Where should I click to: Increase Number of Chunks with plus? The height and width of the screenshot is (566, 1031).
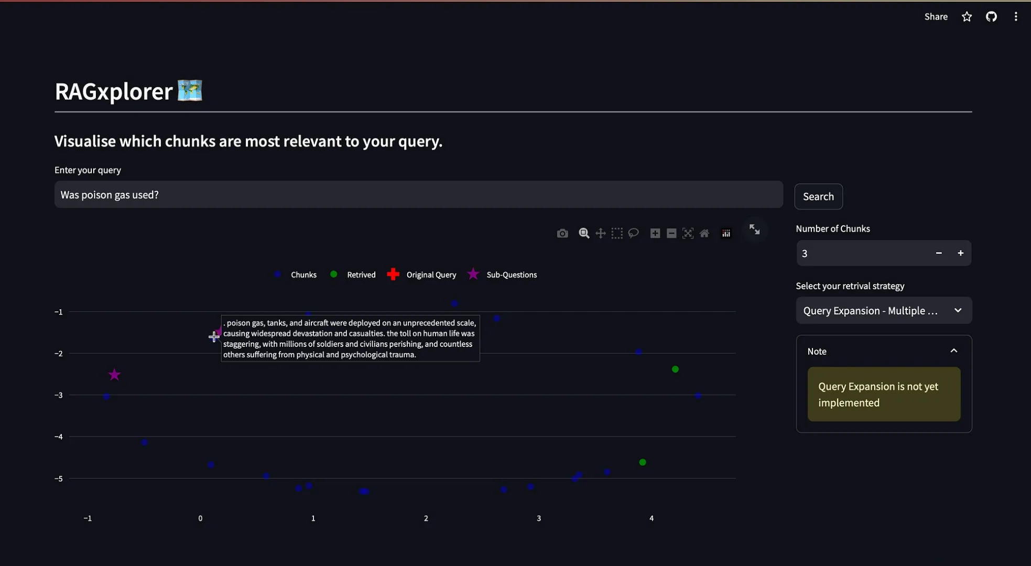[x=960, y=253]
